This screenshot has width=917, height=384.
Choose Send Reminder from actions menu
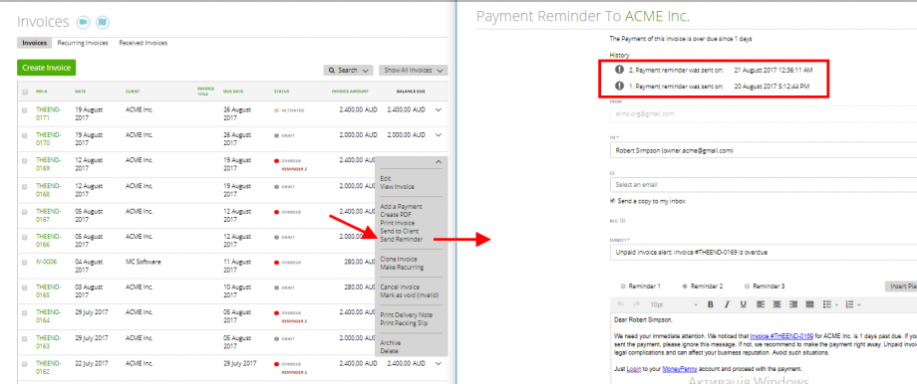pyautogui.click(x=401, y=240)
